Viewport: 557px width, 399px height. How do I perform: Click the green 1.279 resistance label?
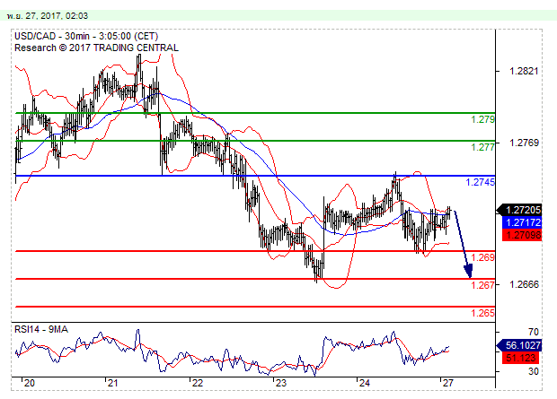click(482, 119)
